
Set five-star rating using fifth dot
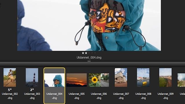[x=95, y=53]
